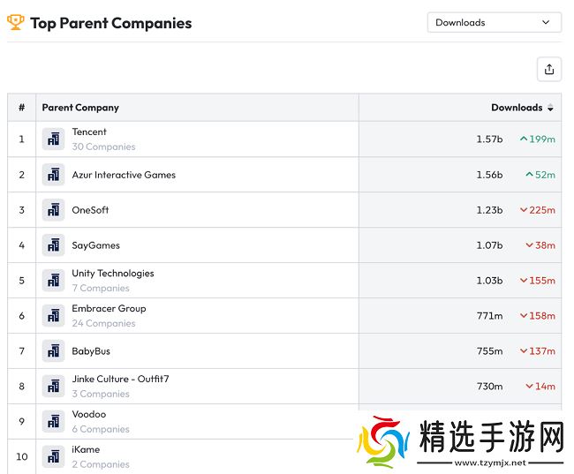Image resolution: width=574 pixels, height=474 pixels.
Task: Open the Jinke Culture - Outfit7 link
Action: coord(120,380)
